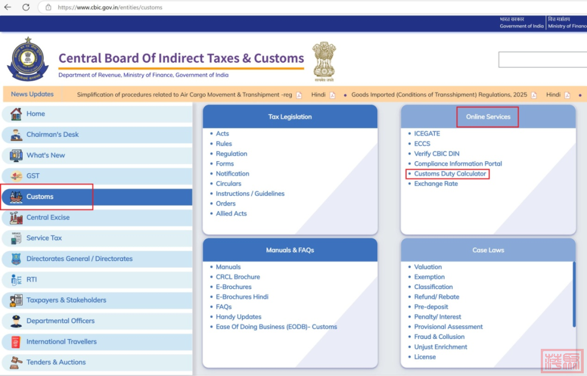Open the Circulars link
The height and width of the screenshot is (376, 587).
(x=228, y=184)
